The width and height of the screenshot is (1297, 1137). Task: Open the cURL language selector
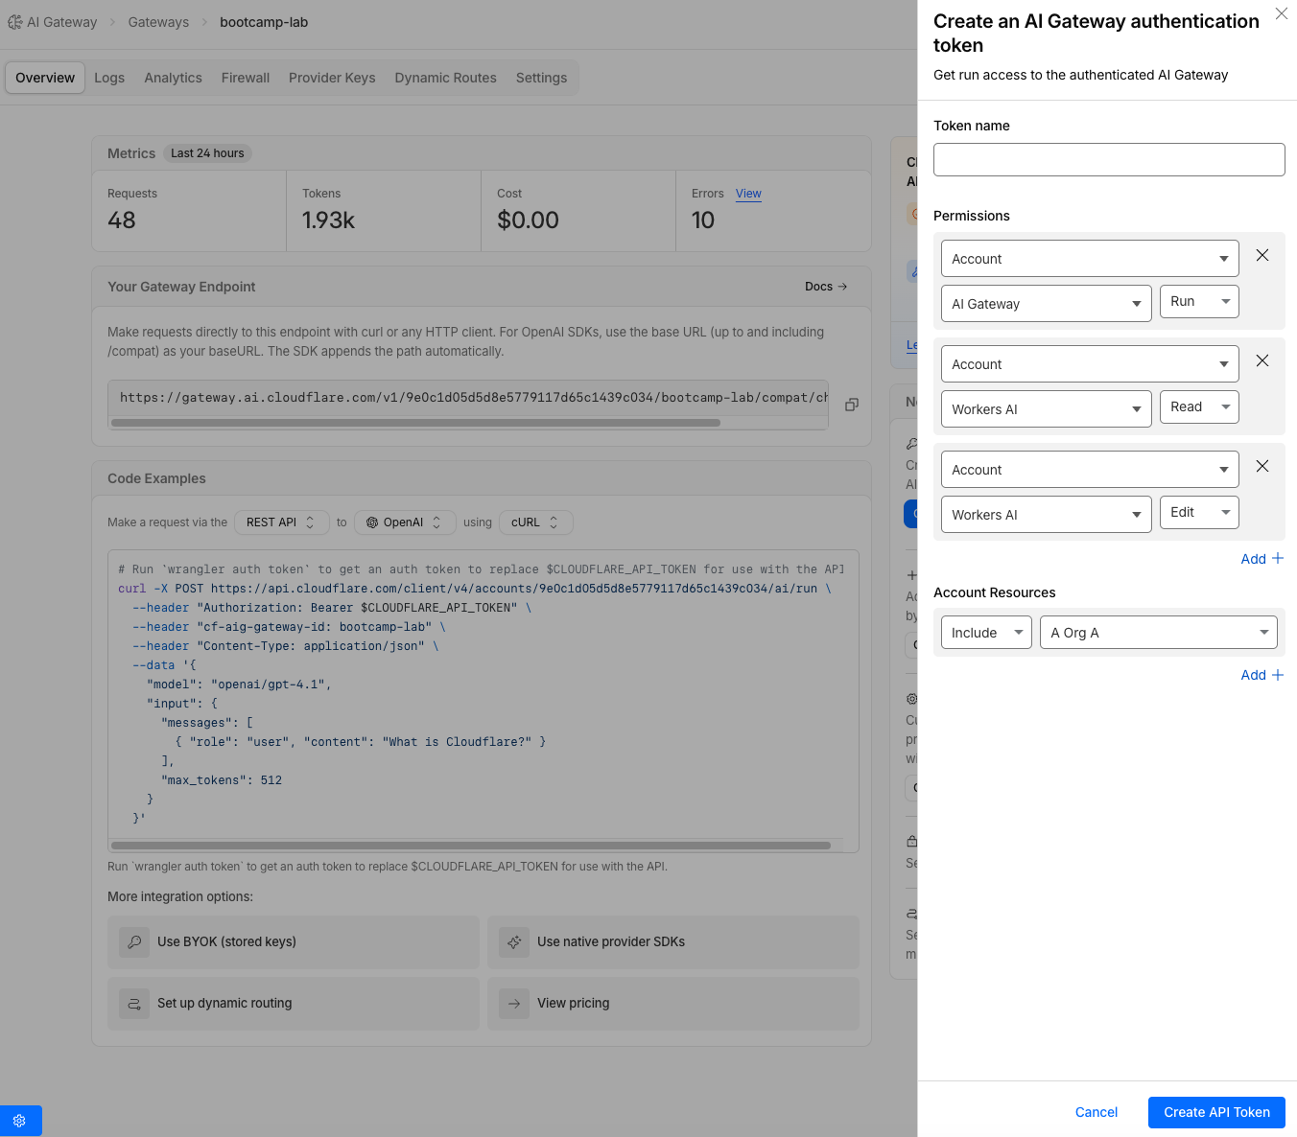[x=535, y=522]
